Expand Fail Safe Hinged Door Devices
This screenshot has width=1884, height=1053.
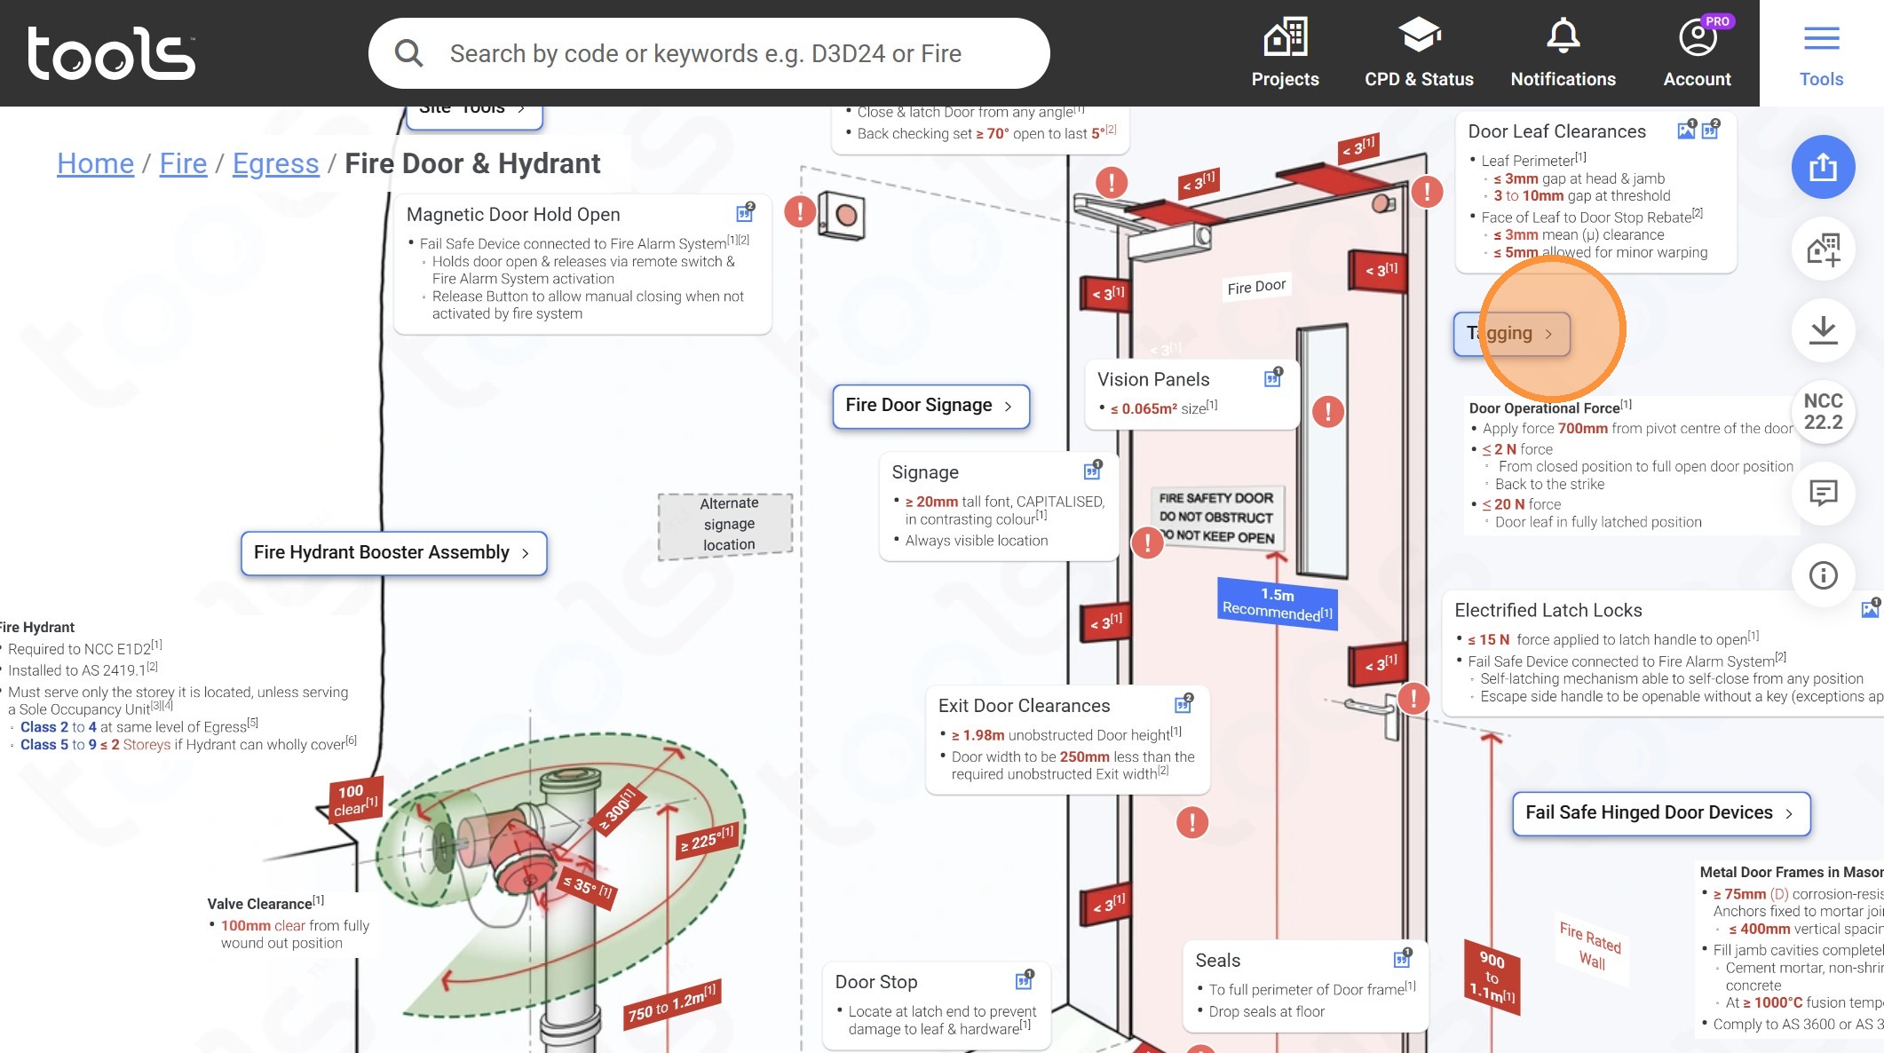click(1660, 813)
